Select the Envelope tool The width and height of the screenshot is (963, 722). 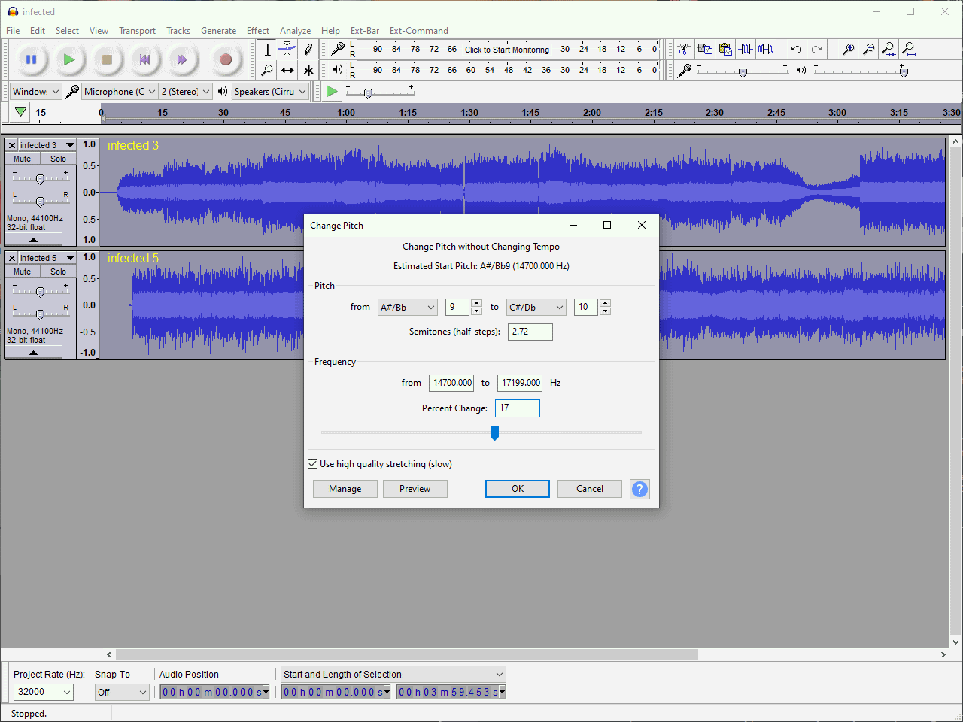pos(287,50)
